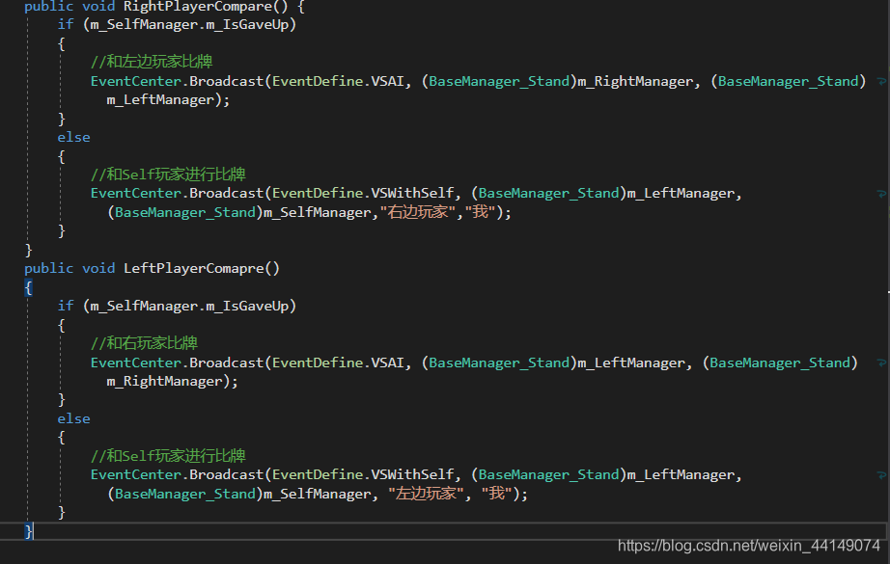Click string "我" after "左边玩家"
Image resolution: width=890 pixels, height=564 pixels.
tap(497, 494)
